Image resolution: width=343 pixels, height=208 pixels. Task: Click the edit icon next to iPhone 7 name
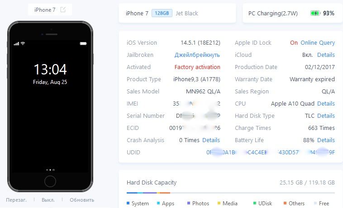pyautogui.click(x=63, y=9)
